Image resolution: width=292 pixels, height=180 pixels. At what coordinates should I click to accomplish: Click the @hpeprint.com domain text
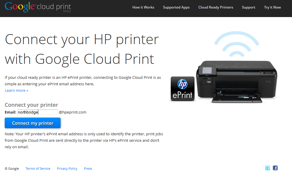tap(73, 112)
